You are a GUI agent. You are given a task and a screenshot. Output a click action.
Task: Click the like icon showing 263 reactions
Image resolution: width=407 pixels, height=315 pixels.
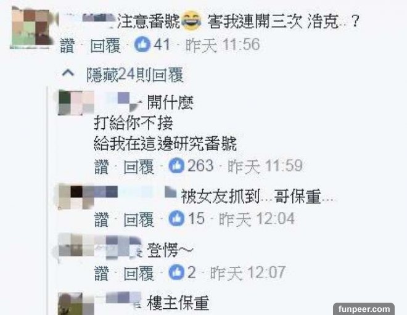point(176,166)
